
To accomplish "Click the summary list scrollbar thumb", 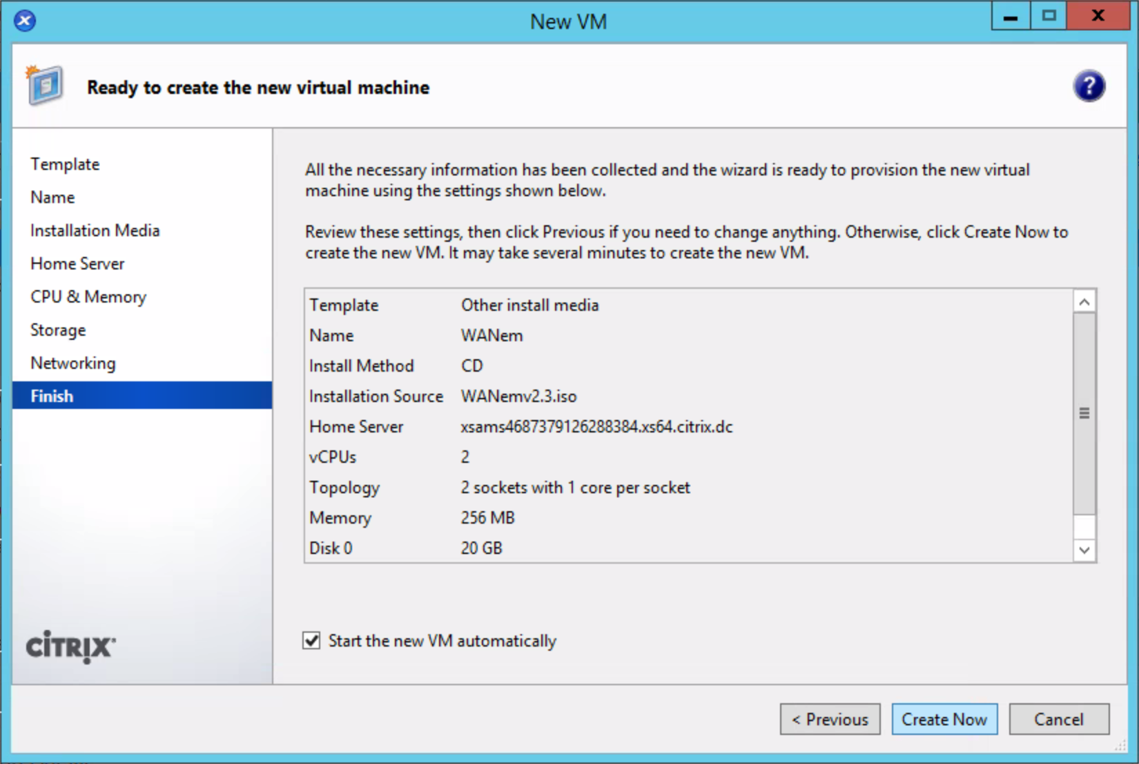I will coord(1084,413).
